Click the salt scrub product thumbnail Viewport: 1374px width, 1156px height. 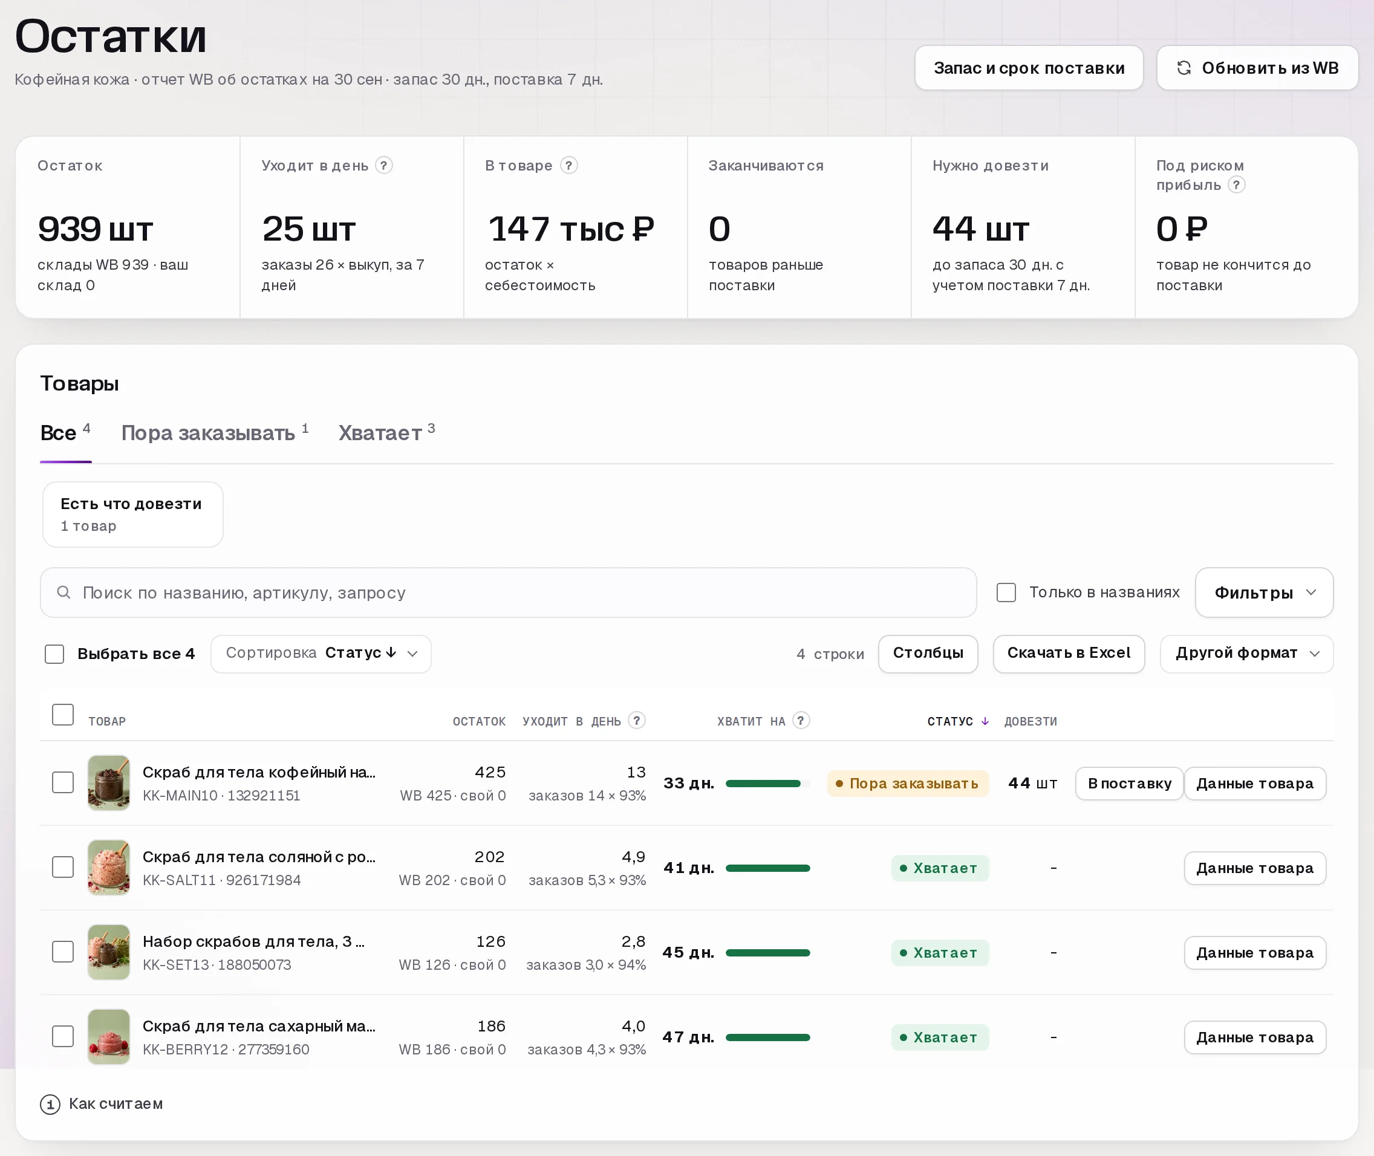click(109, 868)
